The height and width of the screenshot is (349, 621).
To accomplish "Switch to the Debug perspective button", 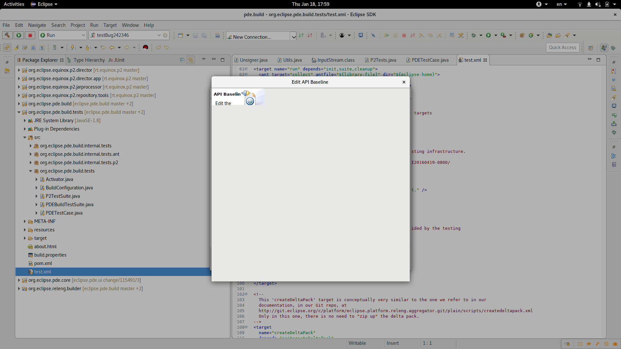I will 613,48.
